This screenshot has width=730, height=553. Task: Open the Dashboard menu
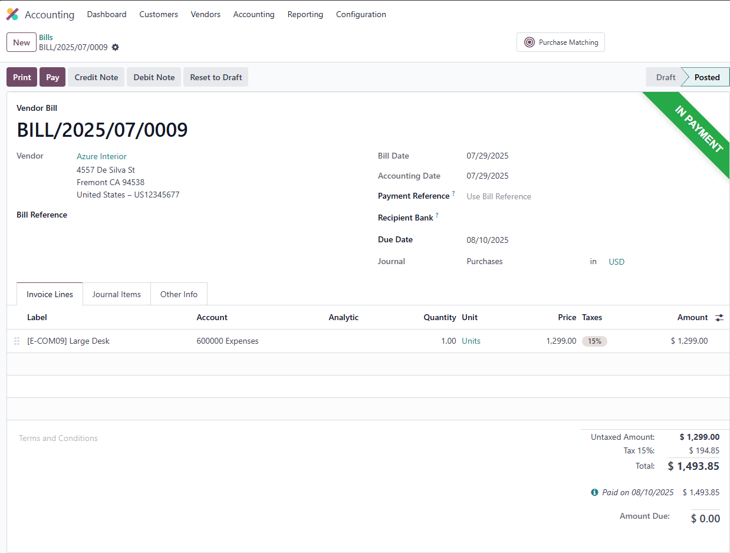(107, 14)
